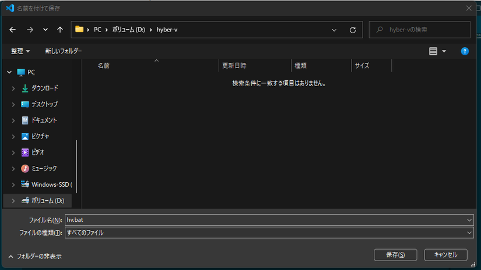Expand the ボリューム (D:) tree node
481x270 pixels.
click(x=13, y=201)
